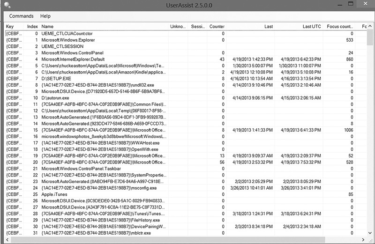
Task: Select the microsoft.windowsphotos row
Action: pyautogui.click(x=186, y=136)
